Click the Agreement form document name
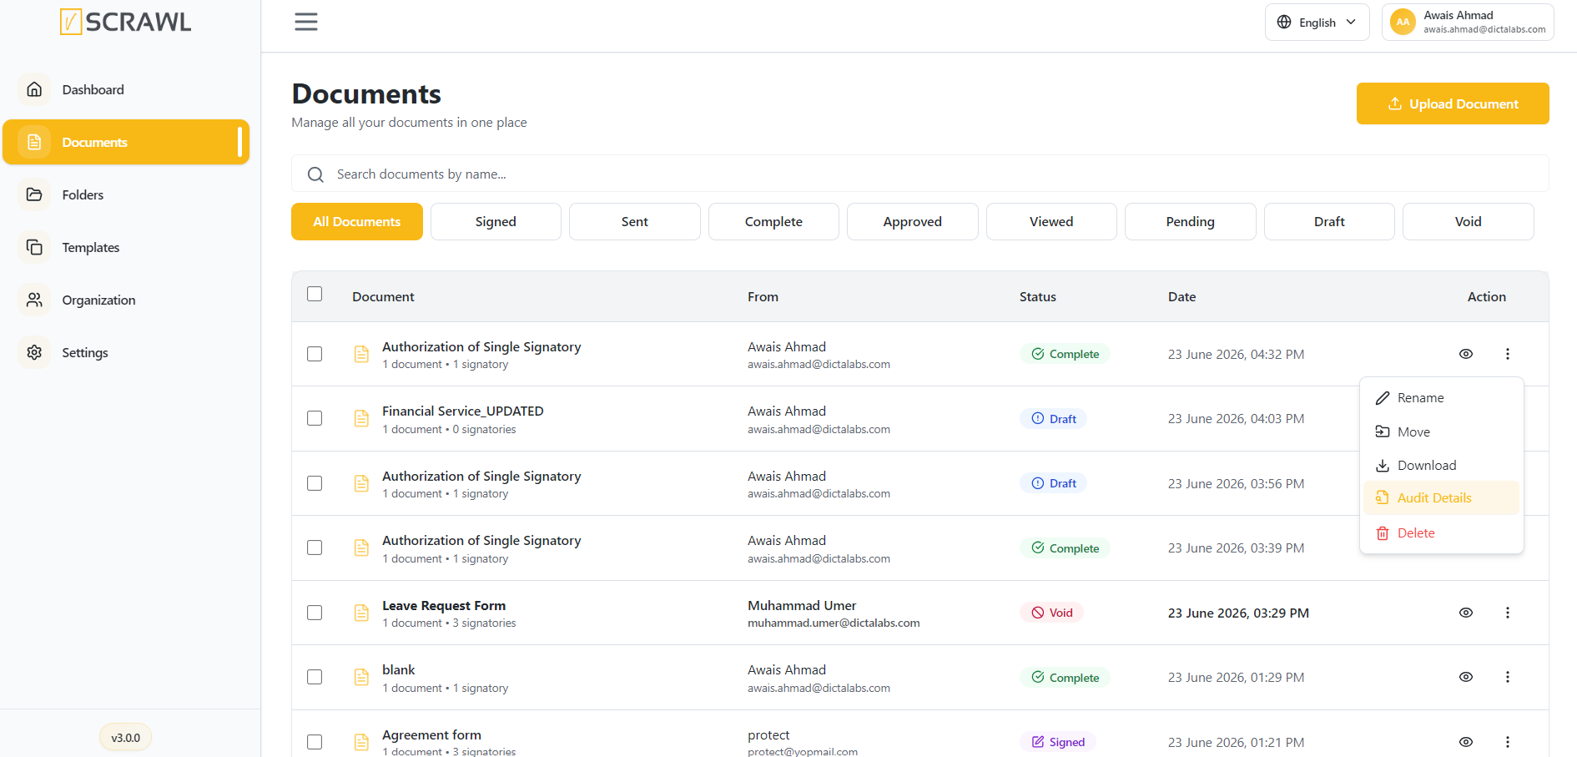 click(431, 734)
